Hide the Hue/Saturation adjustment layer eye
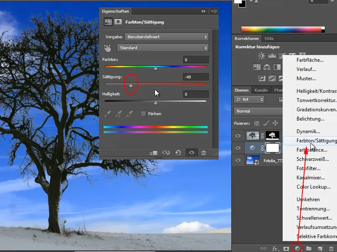The image size is (337, 252). 238,148
